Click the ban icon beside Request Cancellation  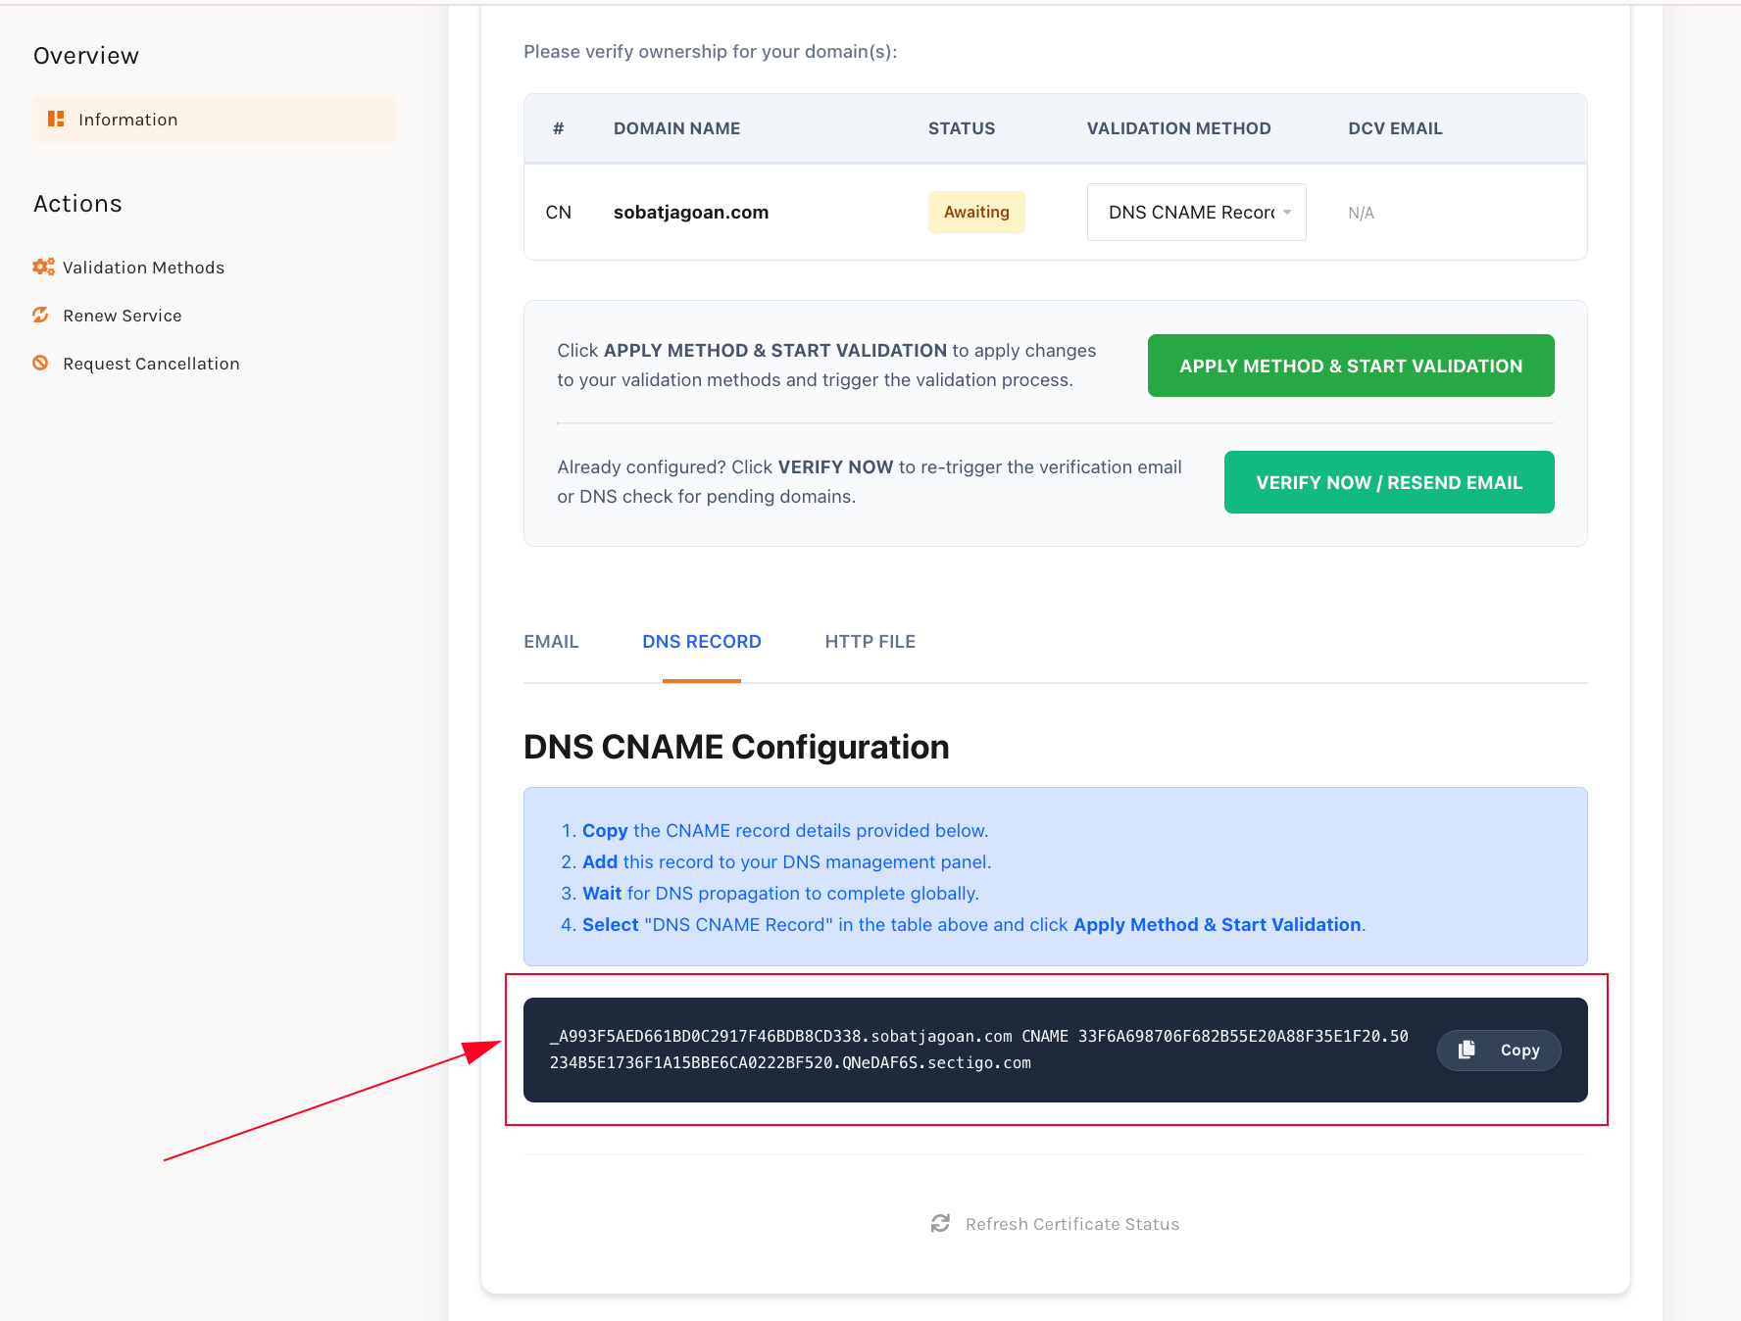[40, 363]
